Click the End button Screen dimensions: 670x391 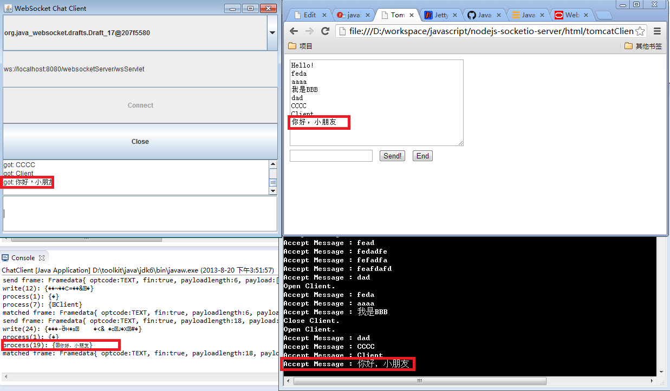(422, 156)
